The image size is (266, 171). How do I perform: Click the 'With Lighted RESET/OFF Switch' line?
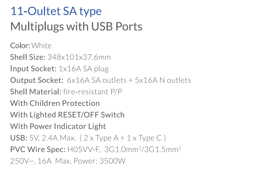point(67,115)
